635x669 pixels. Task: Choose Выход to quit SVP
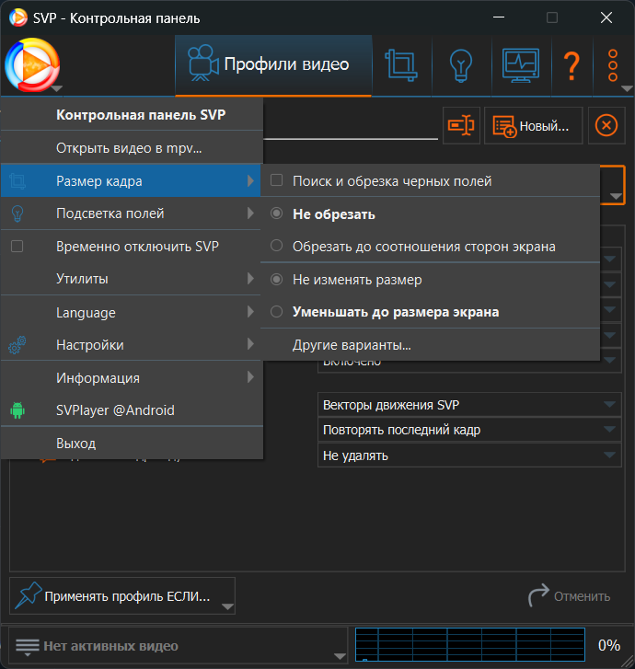(131, 444)
